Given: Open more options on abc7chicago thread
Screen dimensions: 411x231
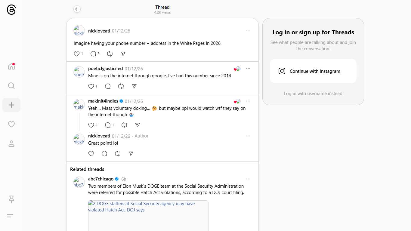Looking at the screenshot, I should [x=248, y=179].
